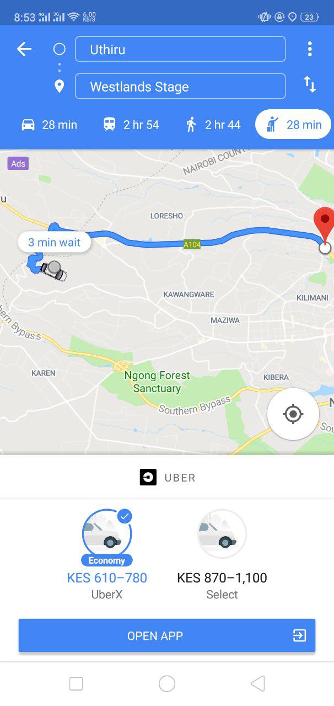
Task: Tap the blue checkmark on UberX
Action: (125, 517)
